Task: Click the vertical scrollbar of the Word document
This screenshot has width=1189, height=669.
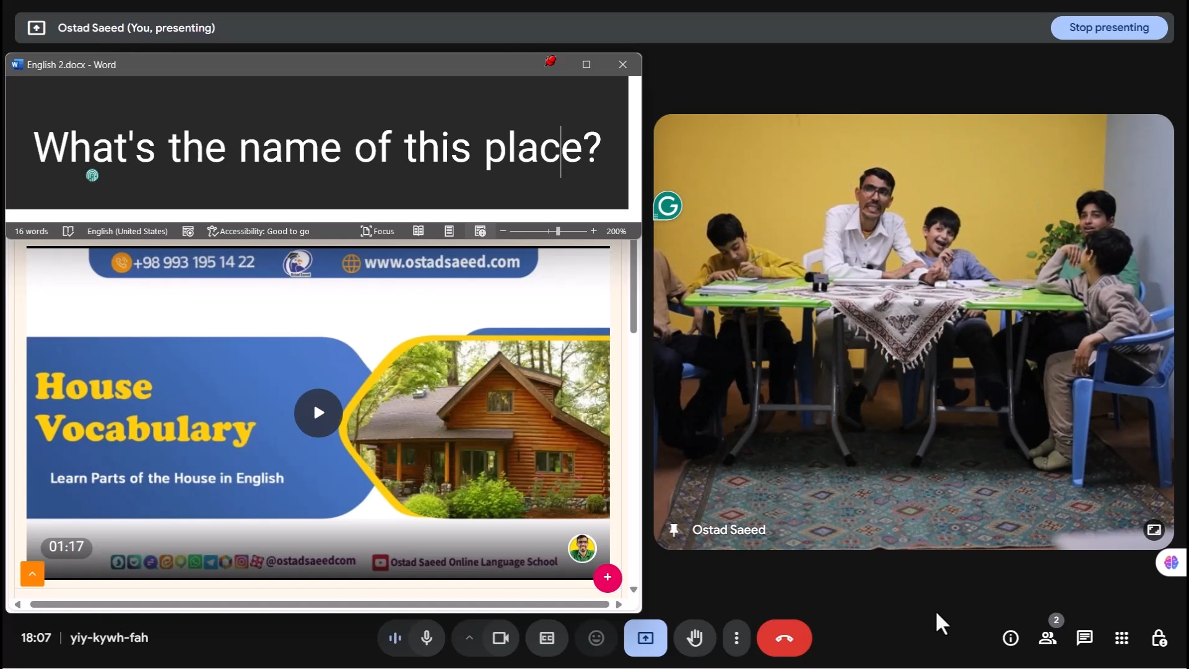Action: (634, 287)
